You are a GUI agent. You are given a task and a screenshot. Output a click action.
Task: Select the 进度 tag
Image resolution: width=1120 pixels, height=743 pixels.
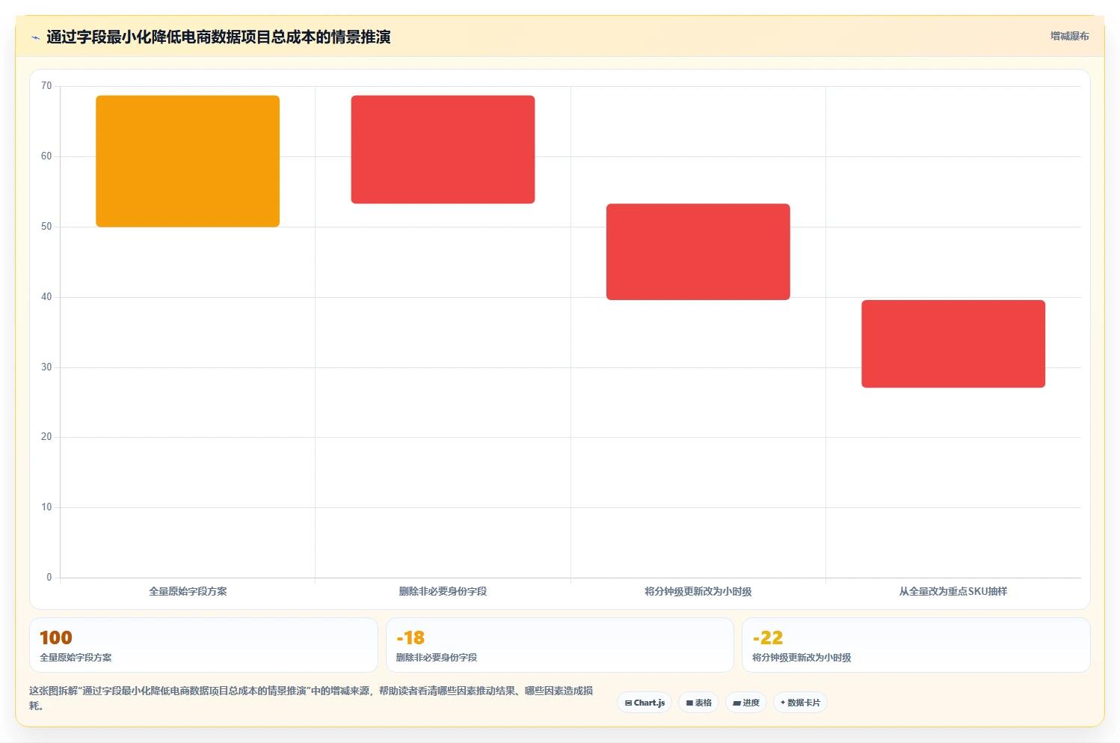click(746, 703)
